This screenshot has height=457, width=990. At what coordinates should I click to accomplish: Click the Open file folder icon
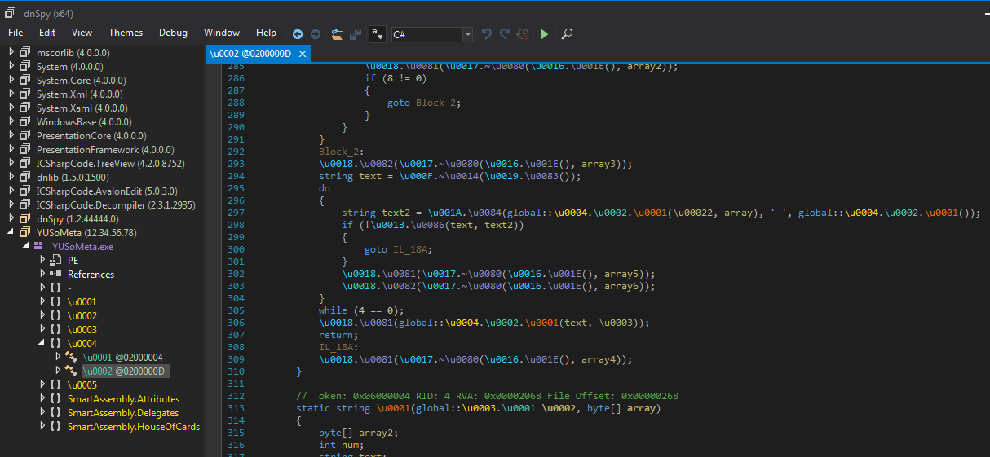click(x=338, y=34)
